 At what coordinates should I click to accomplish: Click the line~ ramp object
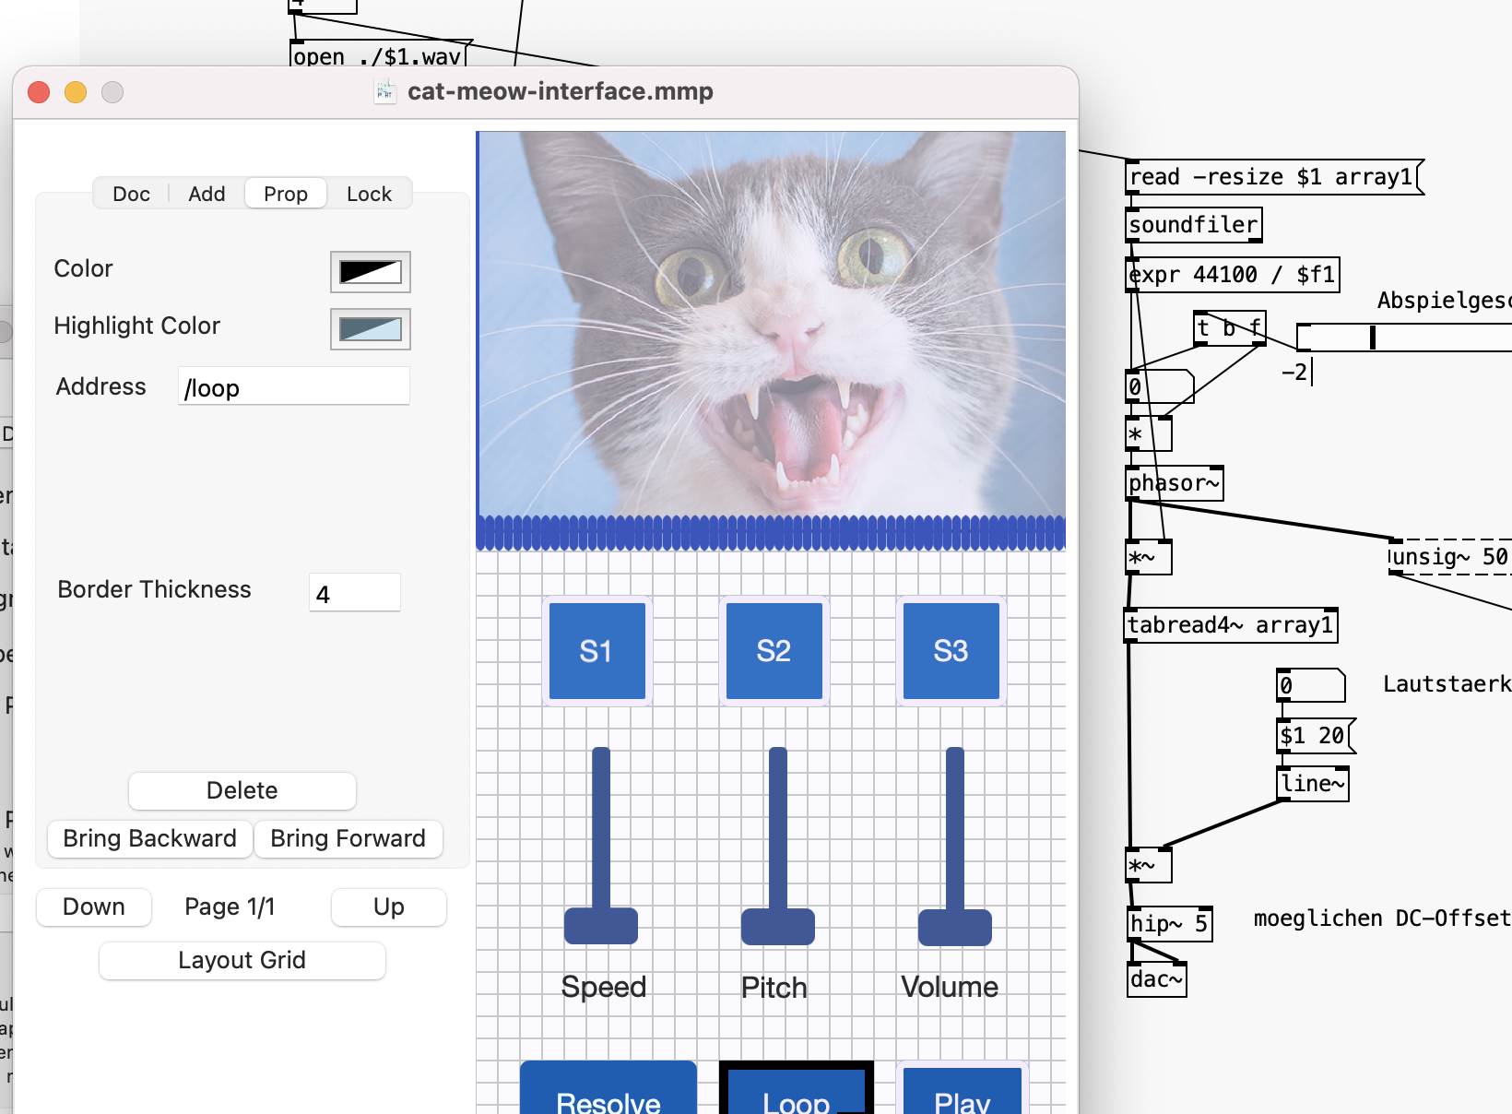1311,783
